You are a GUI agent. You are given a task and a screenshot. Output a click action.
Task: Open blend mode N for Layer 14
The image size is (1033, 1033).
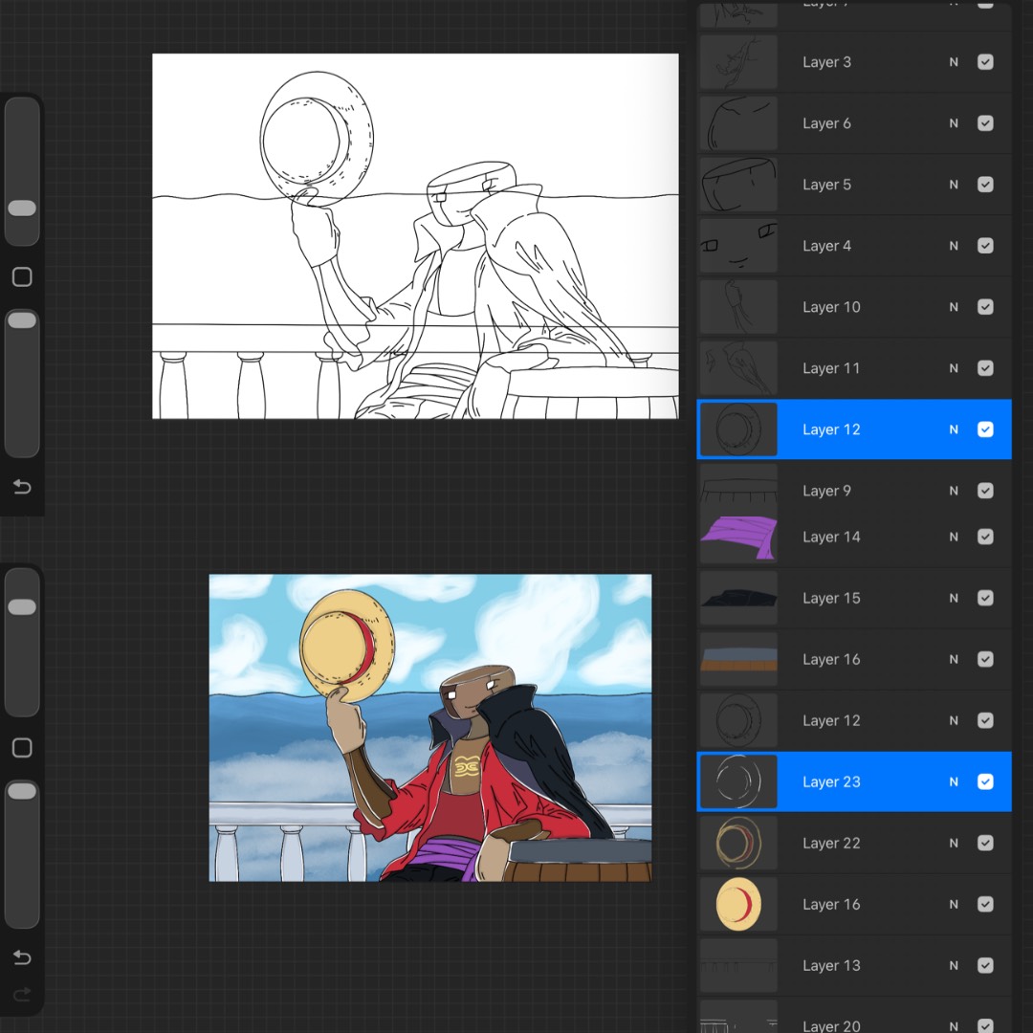click(x=954, y=537)
